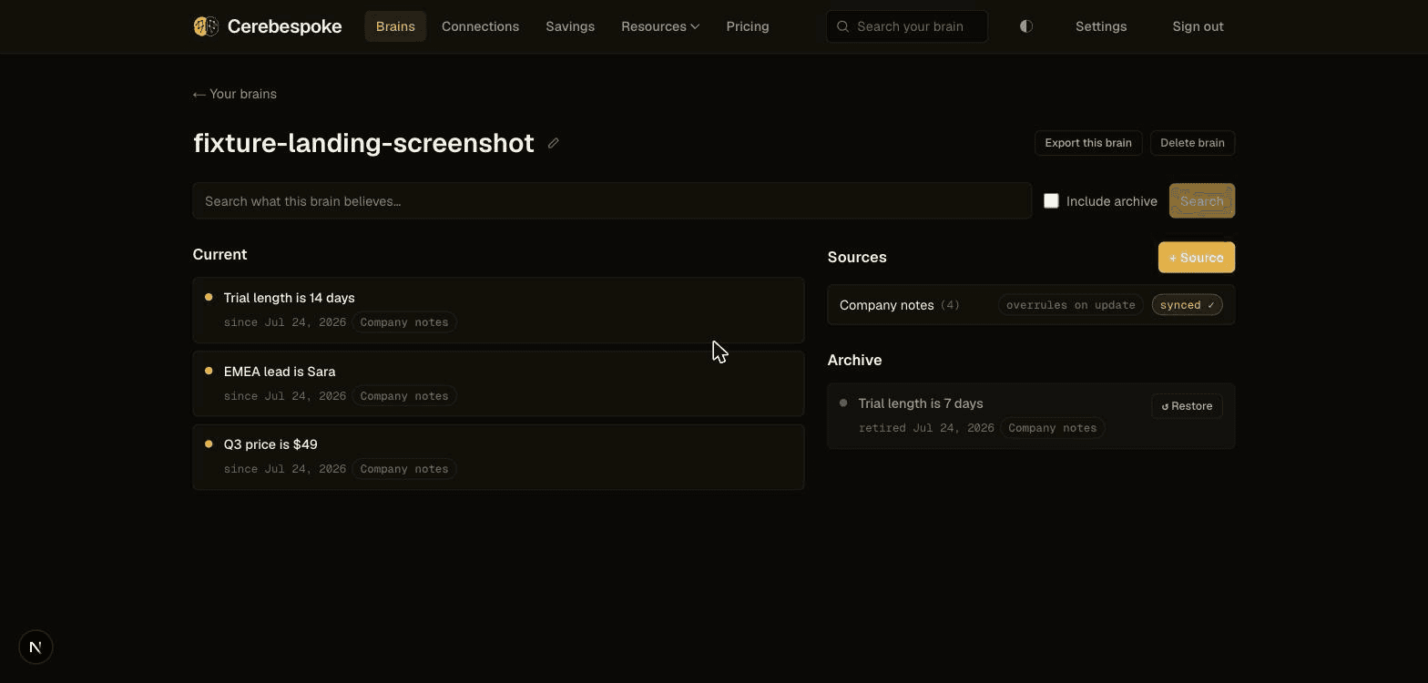The image size is (1428, 683).
Task: Add a new source with + Source
Action: [x=1197, y=257]
